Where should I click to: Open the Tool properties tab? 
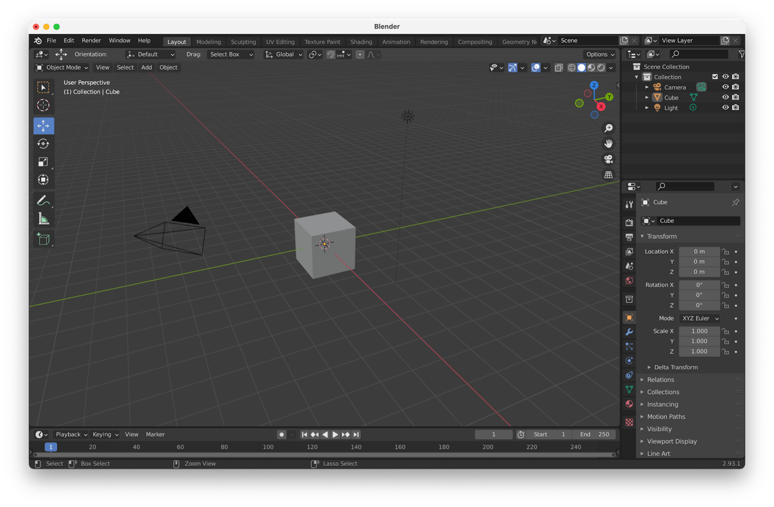tap(629, 205)
